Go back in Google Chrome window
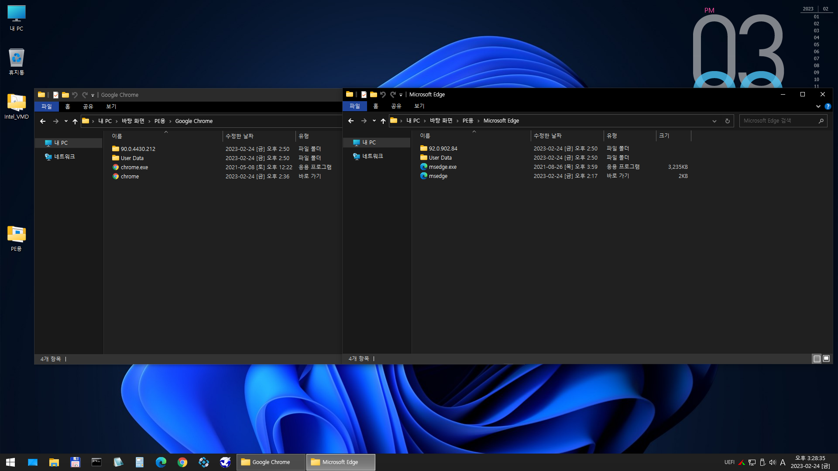This screenshot has height=471, width=838. pyautogui.click(x=43, y=121)
